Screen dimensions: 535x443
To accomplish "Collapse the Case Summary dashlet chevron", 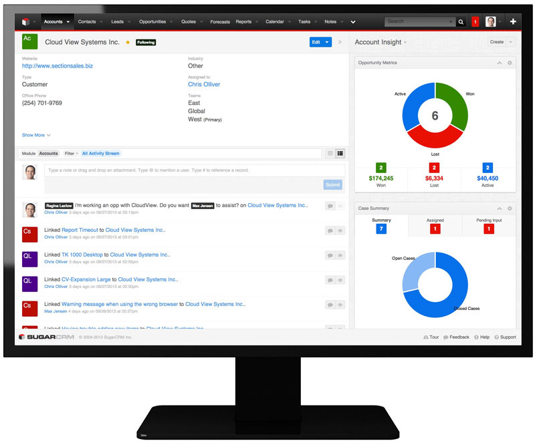I will coord(500,208).
